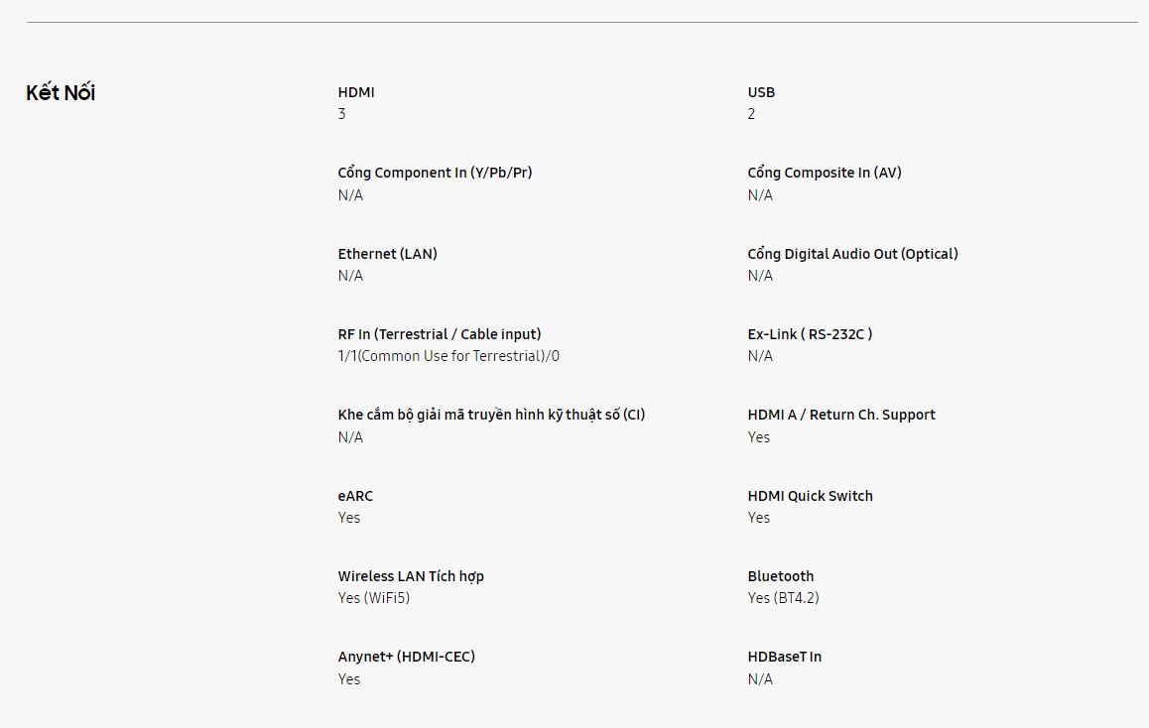Click the Bluetooth spec label

coord(781,576)
